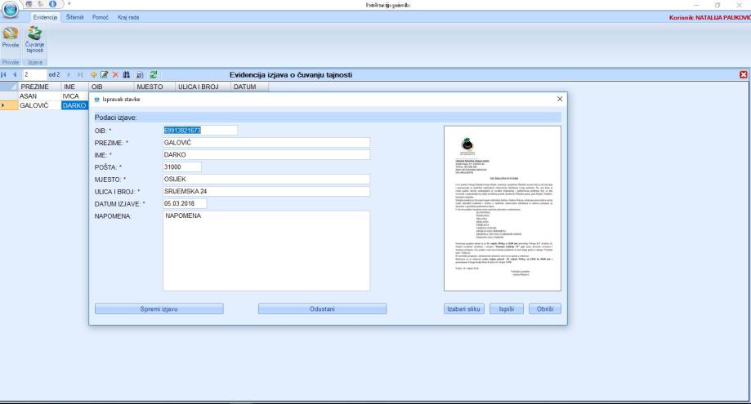
Task: Click the IME field containing DARKO
Action: pyautogui.click(x=266, y=155)
